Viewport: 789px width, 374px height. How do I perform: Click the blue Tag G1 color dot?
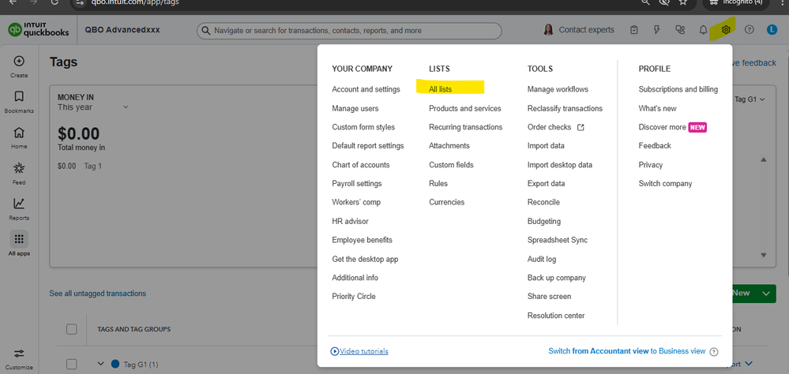coord(115,364)
